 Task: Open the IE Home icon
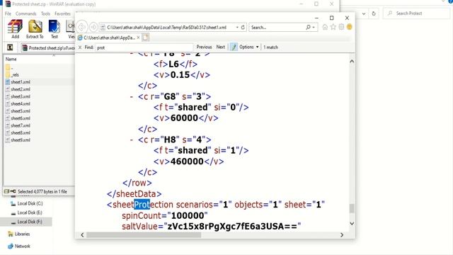(325, 27)
